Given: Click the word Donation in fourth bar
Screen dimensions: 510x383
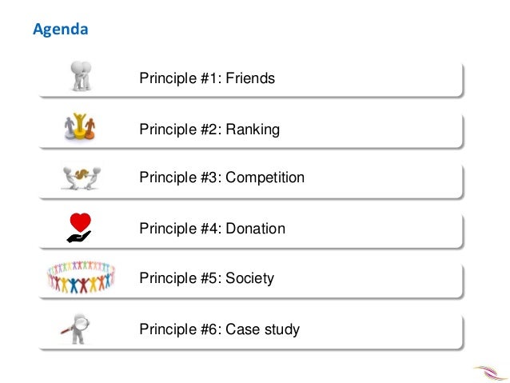Looking at the screenshot, I should (x=255, y=229).
